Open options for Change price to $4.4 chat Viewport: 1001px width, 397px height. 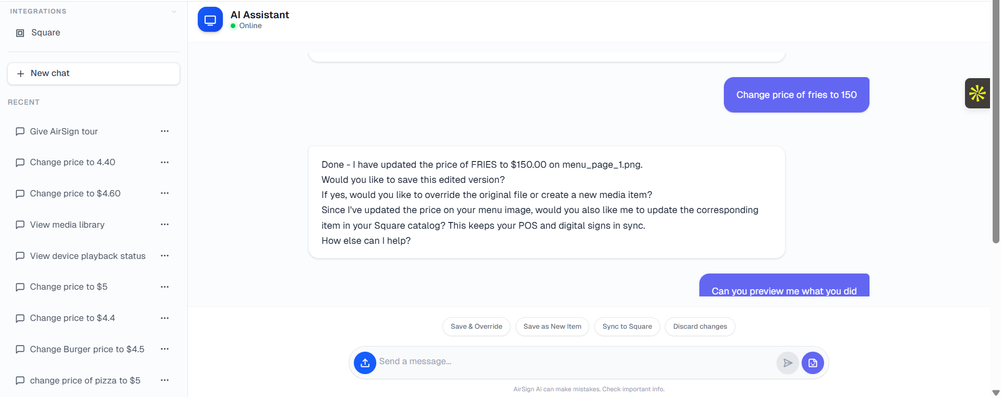(165, 318)
